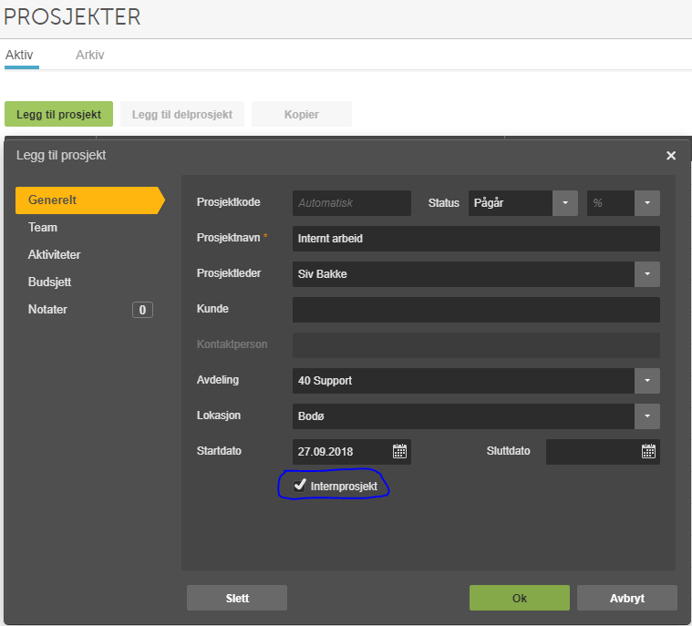
Task: Switch to the Arkiv tab
Action: pos(90,55)
